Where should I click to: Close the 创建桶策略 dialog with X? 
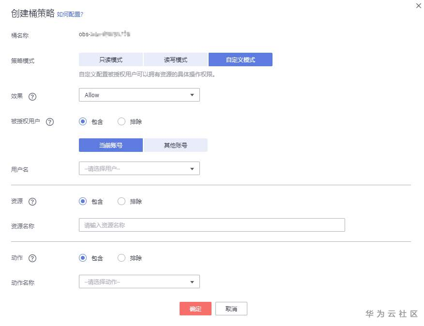tap(418, 6)
